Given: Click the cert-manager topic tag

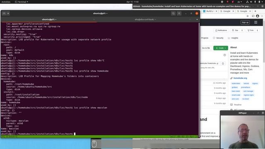Looking at the screenshot, I should click(x=248, y=91).
